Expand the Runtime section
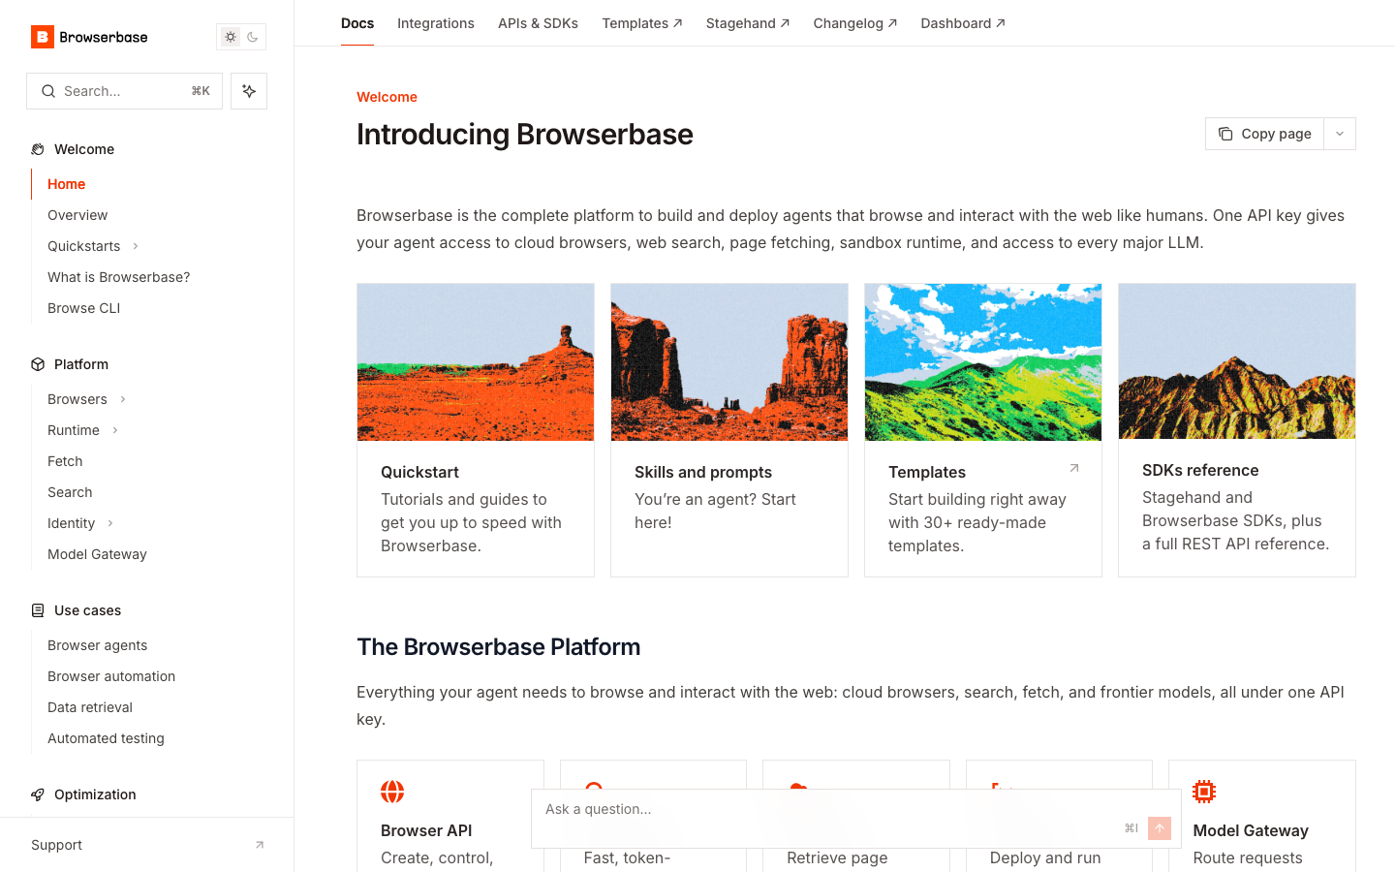Image resolution: width=1395 pixels, height=872 pixels. pyautogui.click(x=115, y=430)
